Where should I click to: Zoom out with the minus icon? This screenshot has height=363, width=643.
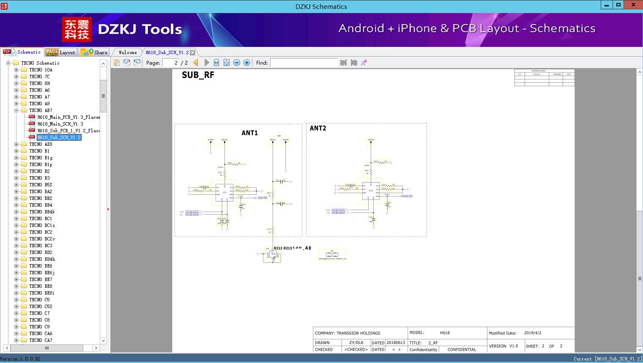(237, 63)
